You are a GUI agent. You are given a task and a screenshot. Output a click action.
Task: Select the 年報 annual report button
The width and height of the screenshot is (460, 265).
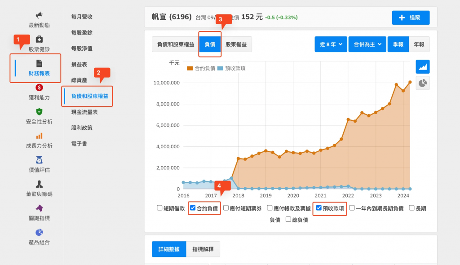[419, 44]
